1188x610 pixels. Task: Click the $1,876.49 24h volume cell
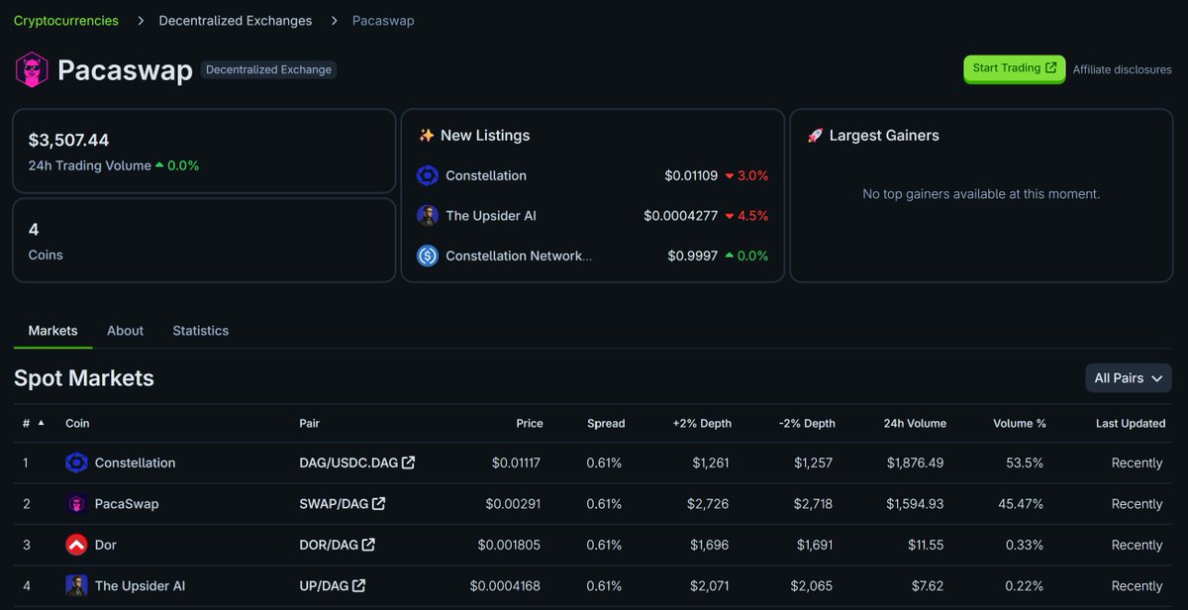click(915, 462)
